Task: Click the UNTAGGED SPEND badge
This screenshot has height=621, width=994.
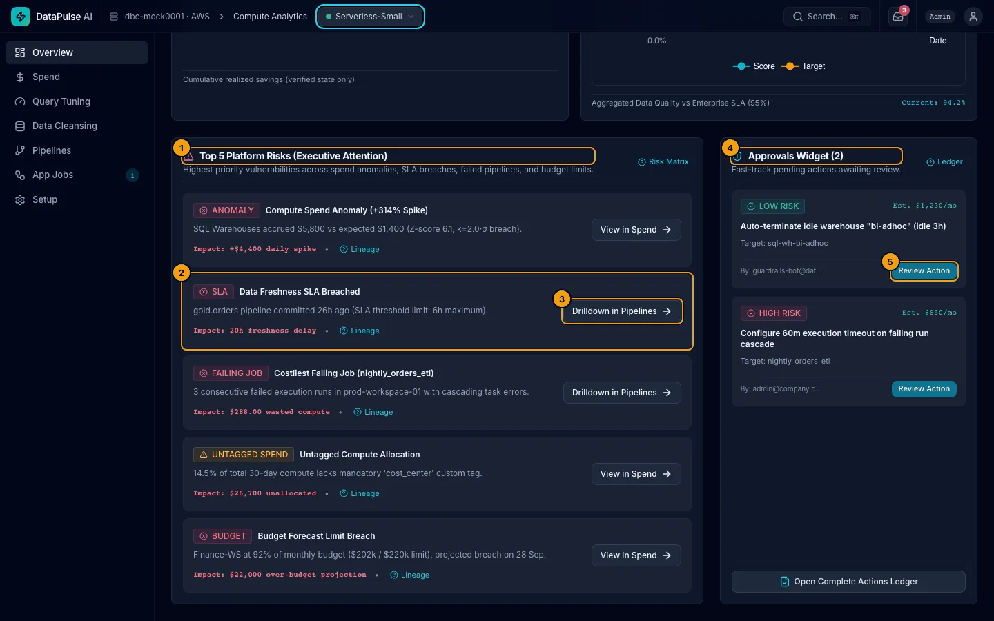Action: [244, 455]
